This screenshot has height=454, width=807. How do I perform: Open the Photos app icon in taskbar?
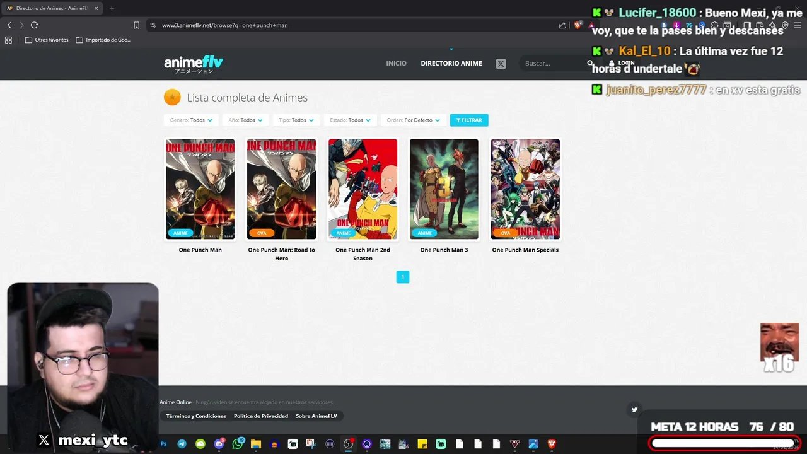[533, 444]
